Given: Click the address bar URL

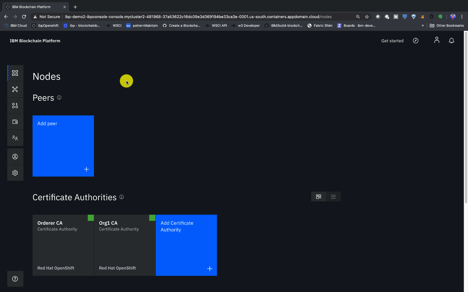Looking at the screenshot, I should 198,17.
